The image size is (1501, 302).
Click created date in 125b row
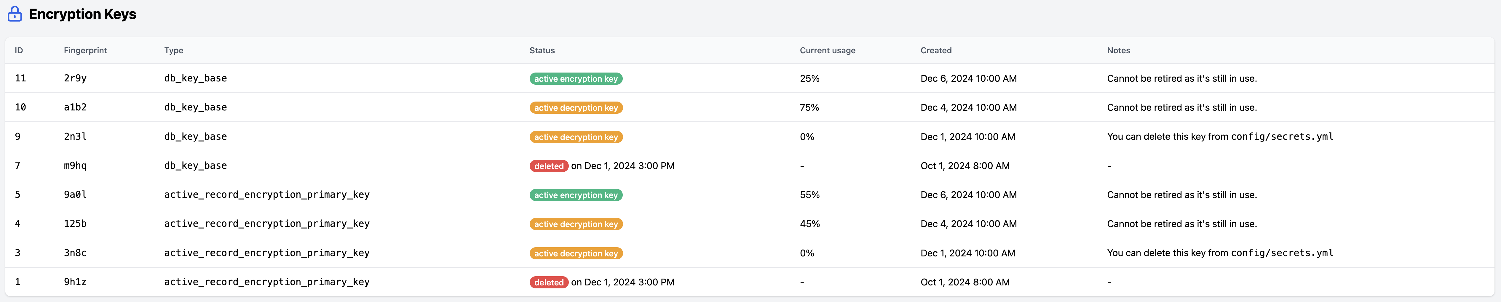coord(968,224)
